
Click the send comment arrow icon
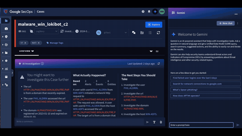(148, 122)
